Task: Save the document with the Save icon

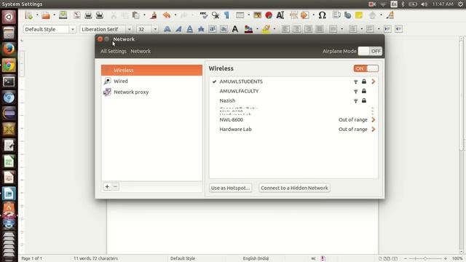Action: click(63, 15)
